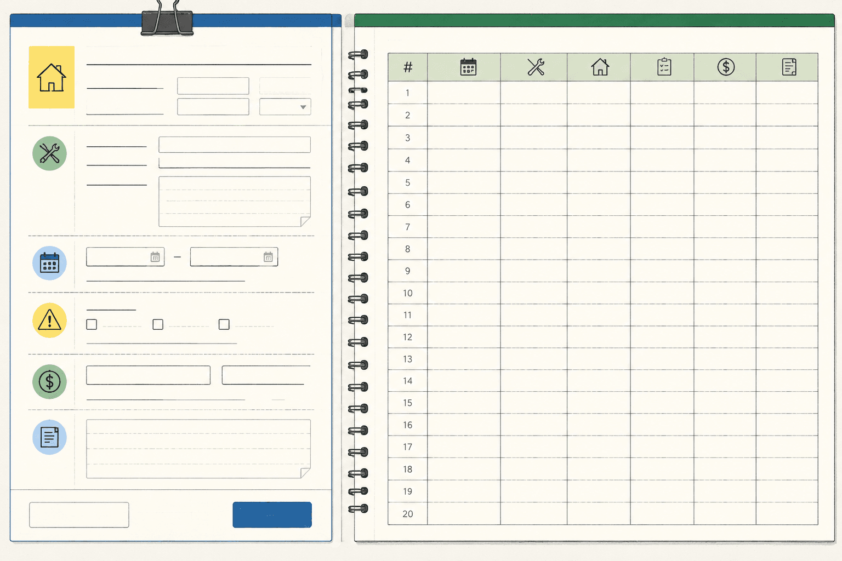
Task: Tick the second checkbox in warning section
Action: [x=158, y=324]
